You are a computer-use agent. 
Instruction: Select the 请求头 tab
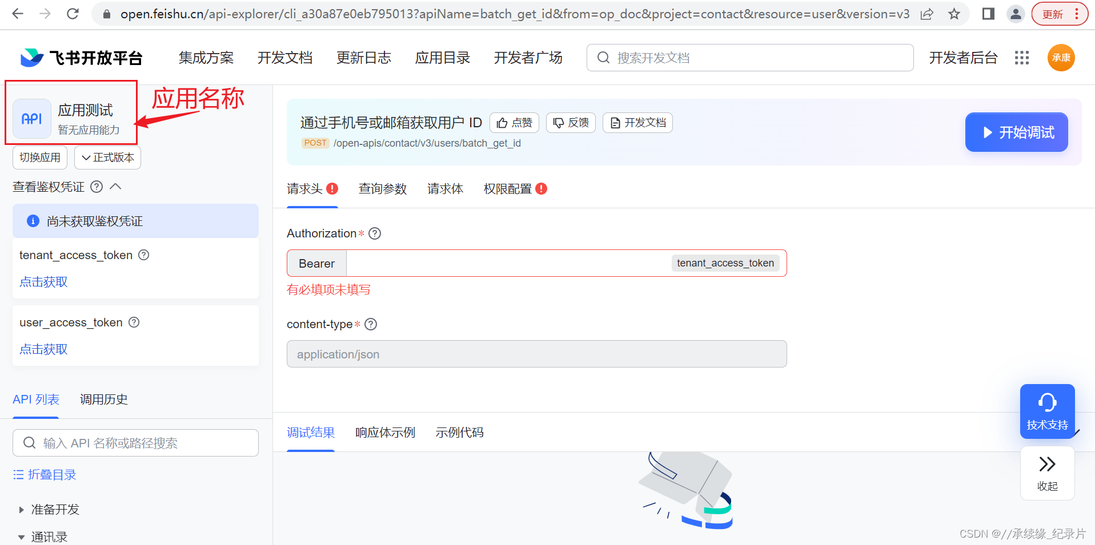coord(305,189)
